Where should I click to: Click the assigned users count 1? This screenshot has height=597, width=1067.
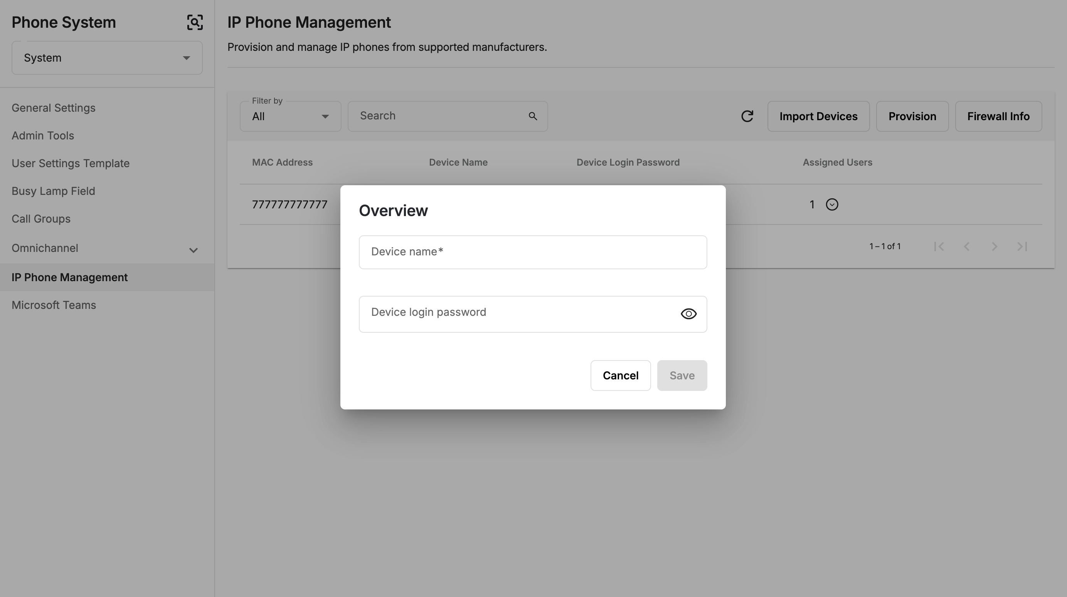(x=812, y=205)
